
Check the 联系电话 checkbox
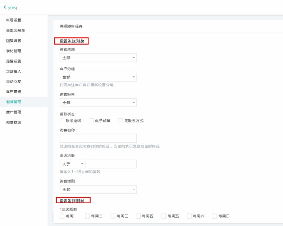[62, 120]
